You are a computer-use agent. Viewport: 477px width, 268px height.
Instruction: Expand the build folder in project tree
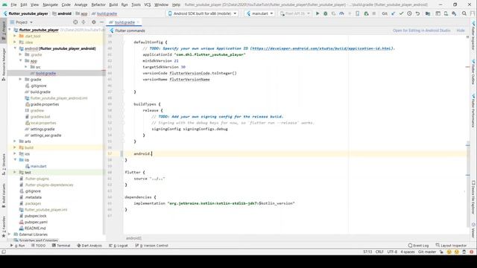pos(15,147)
